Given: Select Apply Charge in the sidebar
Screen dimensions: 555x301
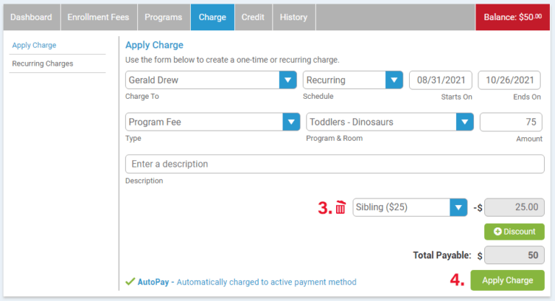Looking at the screenshot, I should (x=34, y=45).
